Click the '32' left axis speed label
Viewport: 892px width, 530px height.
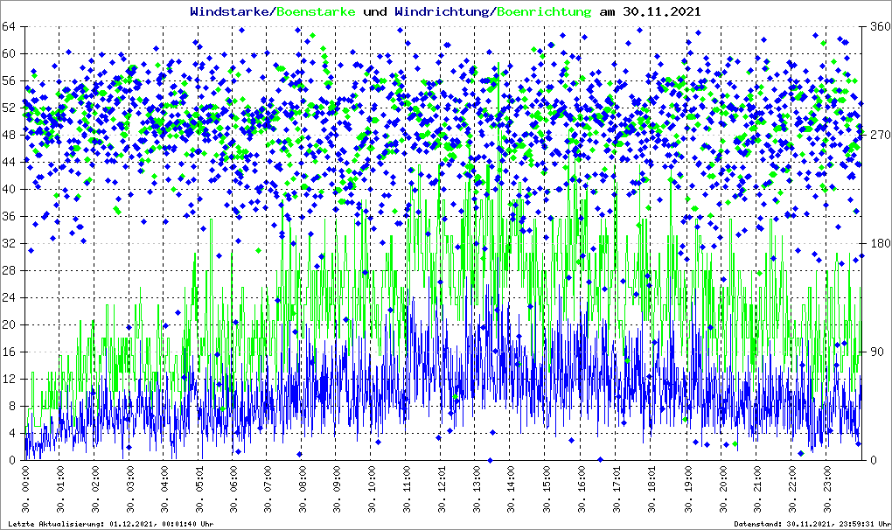point(12,244)
